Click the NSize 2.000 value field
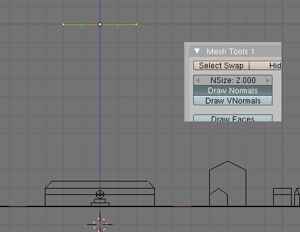Image resolution: width=300 pixels, height=232 pixels. [233, 81]
